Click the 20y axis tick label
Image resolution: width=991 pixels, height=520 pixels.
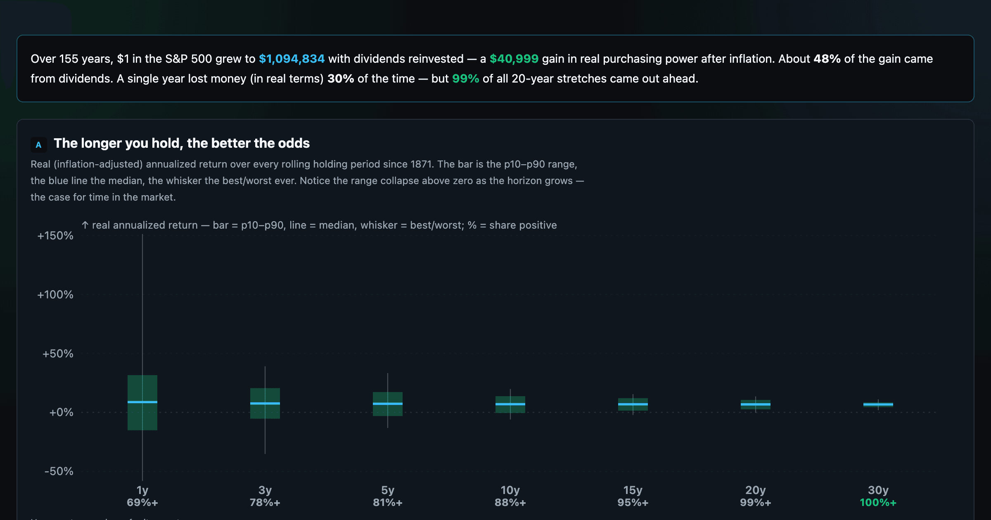(756, 490)
